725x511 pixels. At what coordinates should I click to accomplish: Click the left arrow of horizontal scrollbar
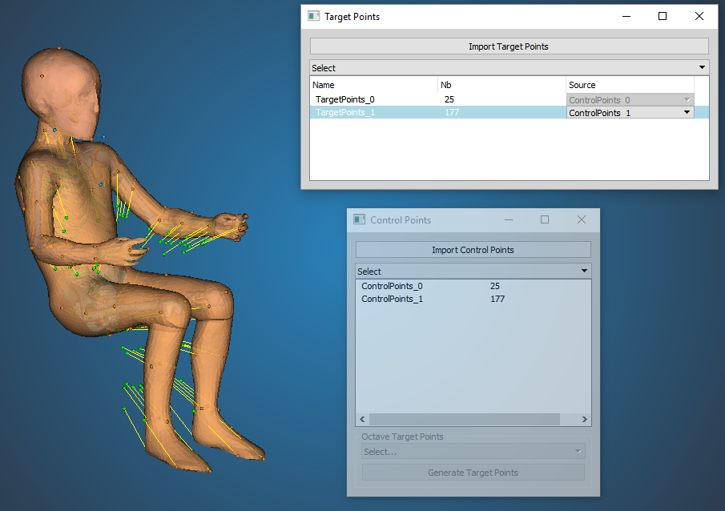[x=362, y=419]
